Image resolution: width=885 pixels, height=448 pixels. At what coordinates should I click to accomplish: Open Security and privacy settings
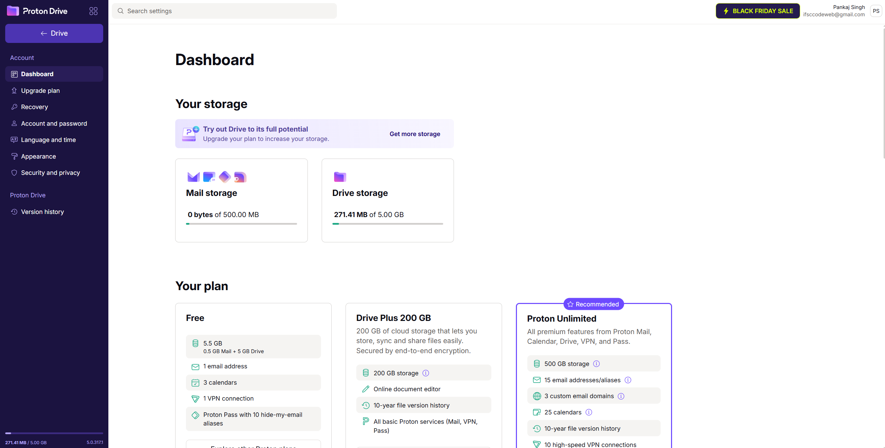click(51, 172)
